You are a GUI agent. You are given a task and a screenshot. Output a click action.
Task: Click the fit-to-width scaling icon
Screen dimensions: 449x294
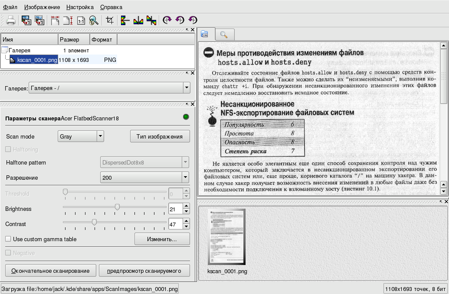tap(55, 20)
